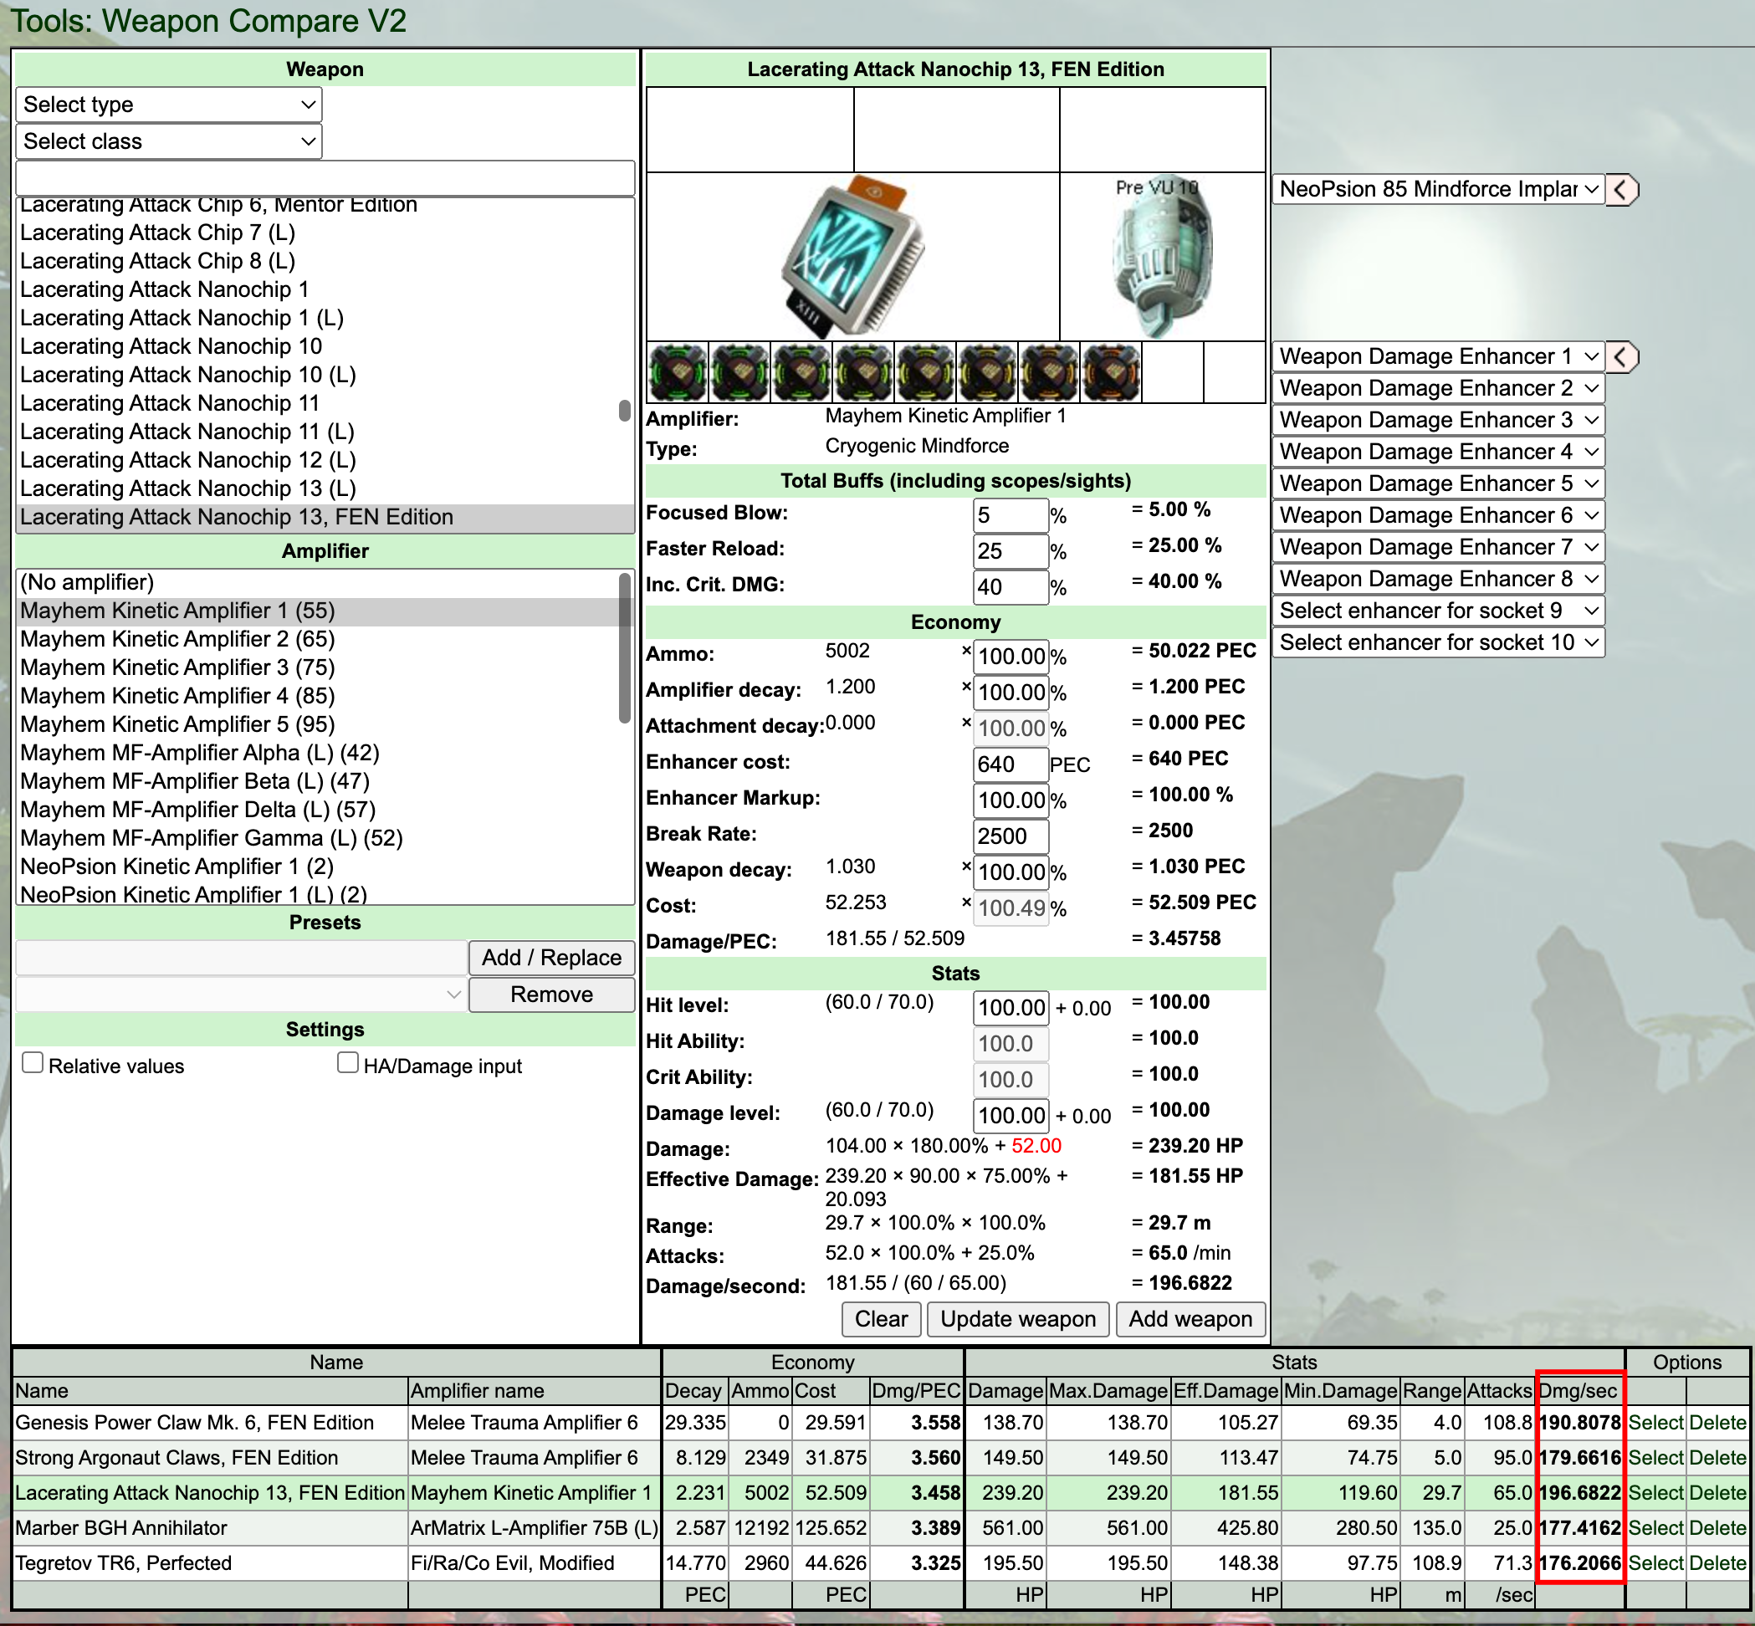Click the Pre VU 10 implant image
The image size is (1755, 1626).
[1162, 257]
